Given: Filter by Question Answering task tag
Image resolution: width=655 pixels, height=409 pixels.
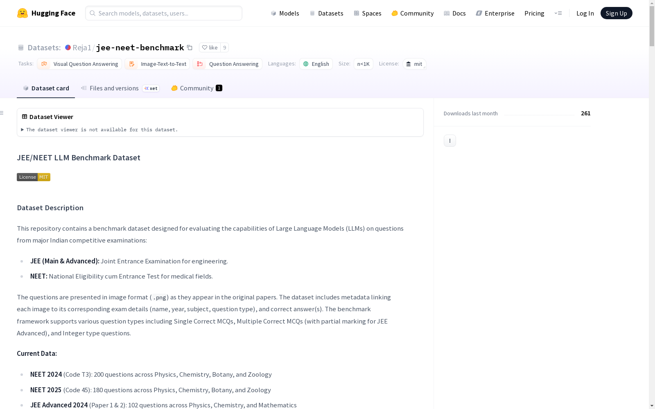Looking at the screenshot, I should 228,64.
